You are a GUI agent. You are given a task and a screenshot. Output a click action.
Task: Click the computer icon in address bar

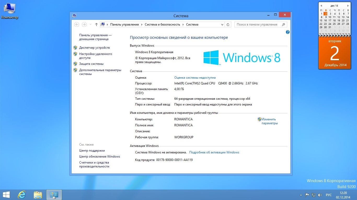click(x=103, y=24)
